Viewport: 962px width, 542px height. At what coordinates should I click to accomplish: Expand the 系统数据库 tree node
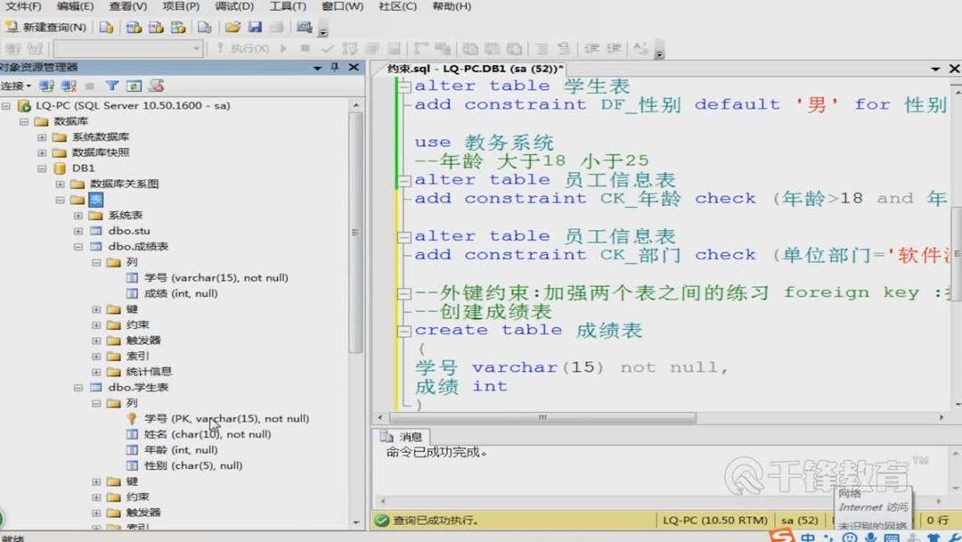click(41, 137)
